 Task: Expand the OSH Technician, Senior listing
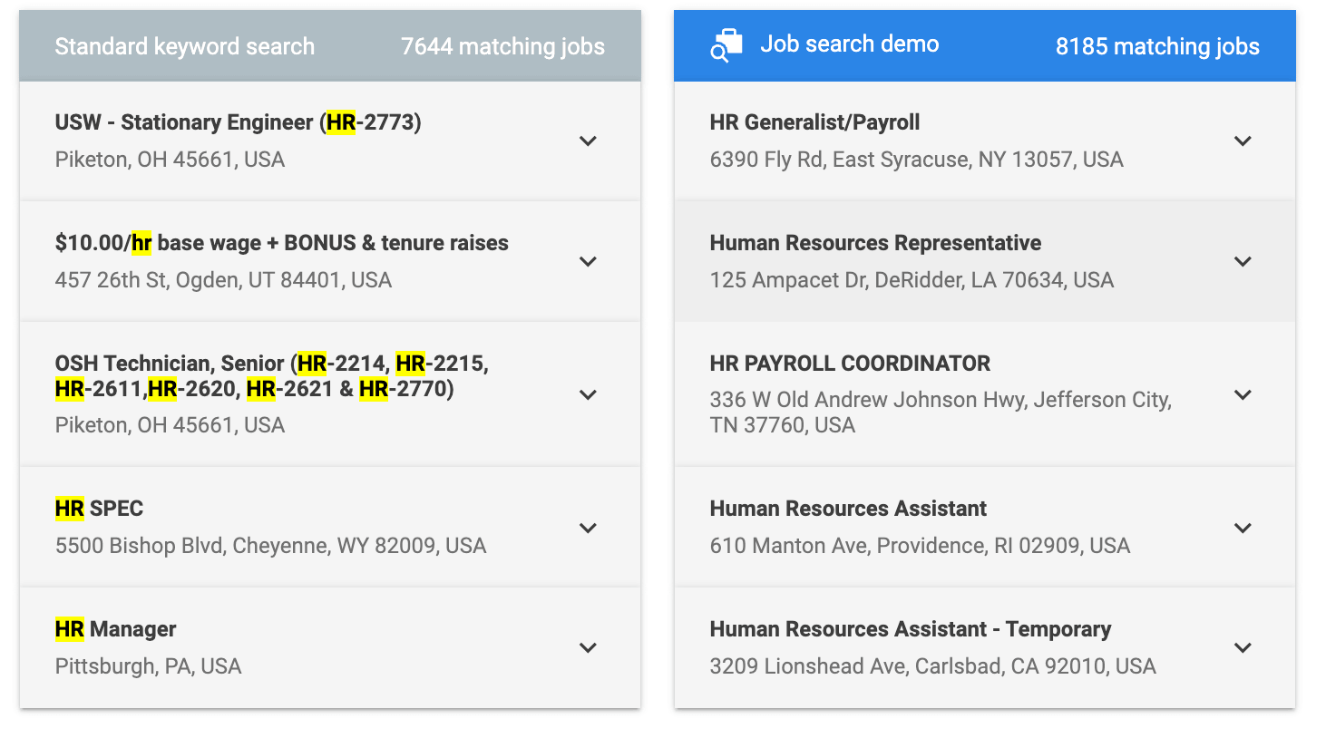(588, 395)
